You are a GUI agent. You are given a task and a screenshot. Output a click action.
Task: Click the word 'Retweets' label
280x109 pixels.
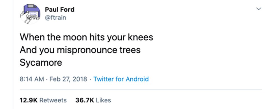click(53, 100)
